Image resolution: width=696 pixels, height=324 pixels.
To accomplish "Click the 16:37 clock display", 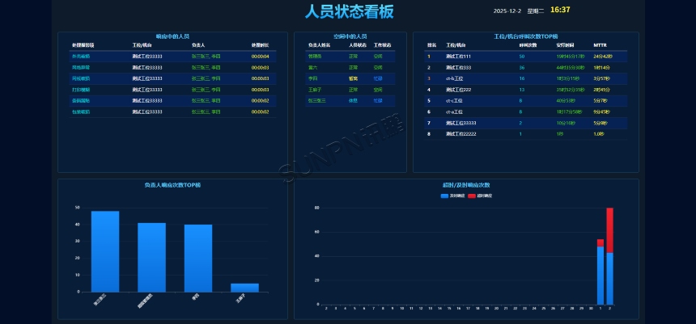I will pos(560,11).
